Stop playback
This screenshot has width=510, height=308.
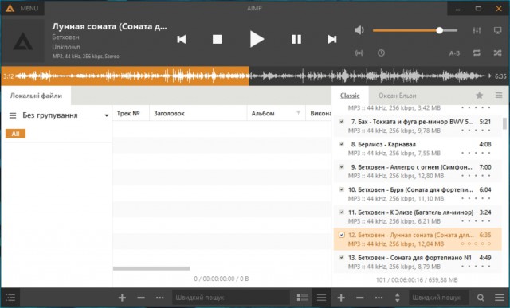(217, 39)
